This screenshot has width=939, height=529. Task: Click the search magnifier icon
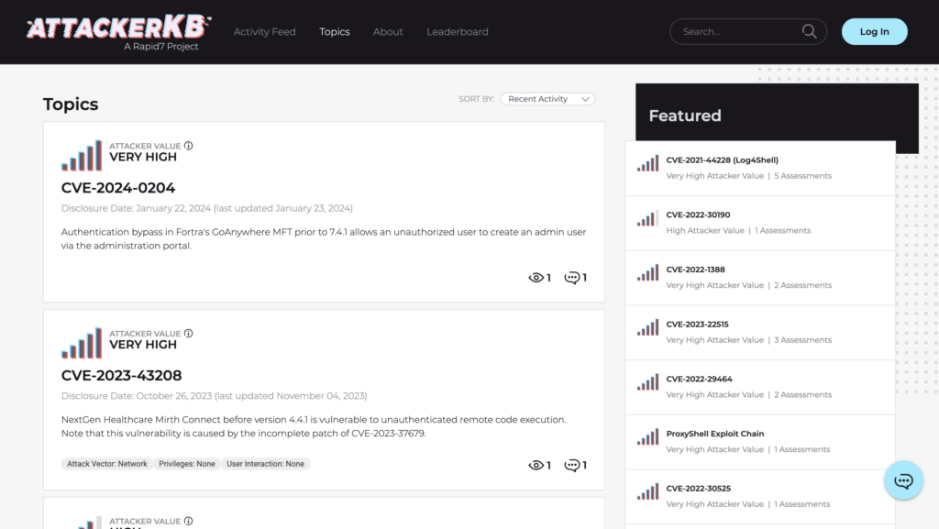pos(809,32)
